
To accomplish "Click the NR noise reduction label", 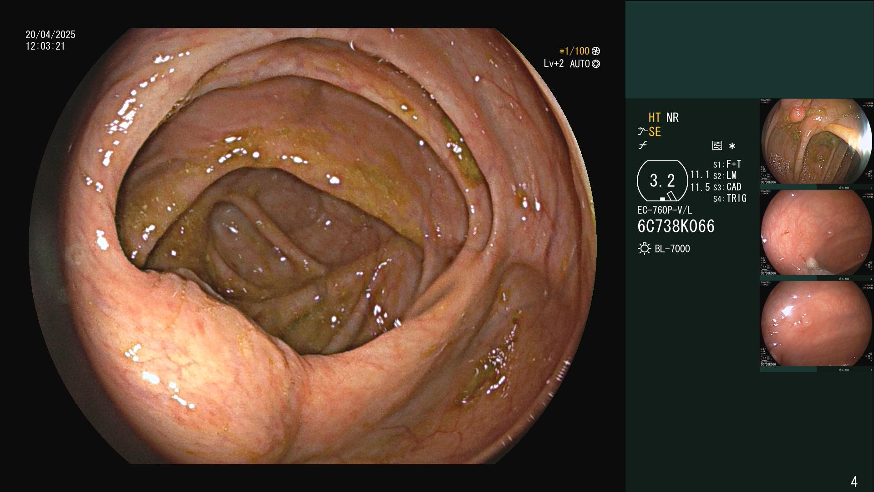I will (672, 118).
